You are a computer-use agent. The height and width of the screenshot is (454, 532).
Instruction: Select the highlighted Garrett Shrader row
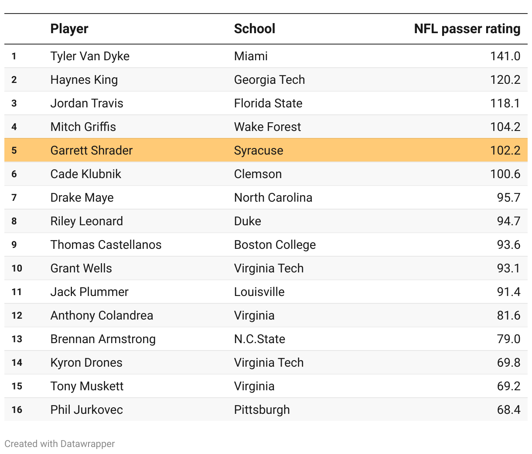92,151
